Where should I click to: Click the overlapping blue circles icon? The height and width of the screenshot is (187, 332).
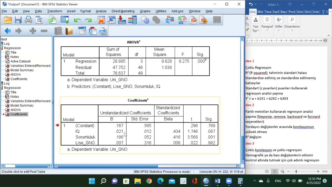[145, 20]
